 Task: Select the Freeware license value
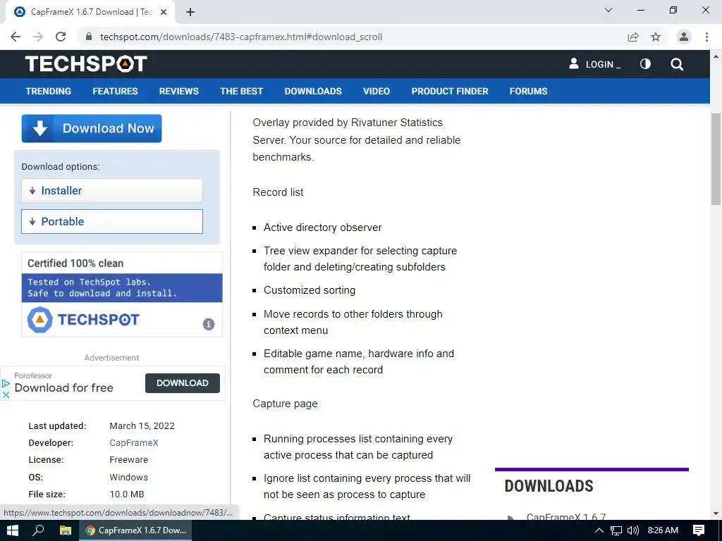pos(128,459)
